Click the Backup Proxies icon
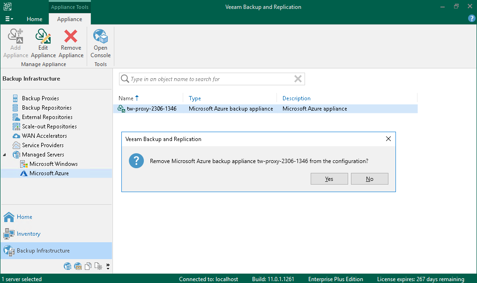Image resolution: width=477 pixels, height=283 pixels. pyautogui.click(x=15, y=98)
